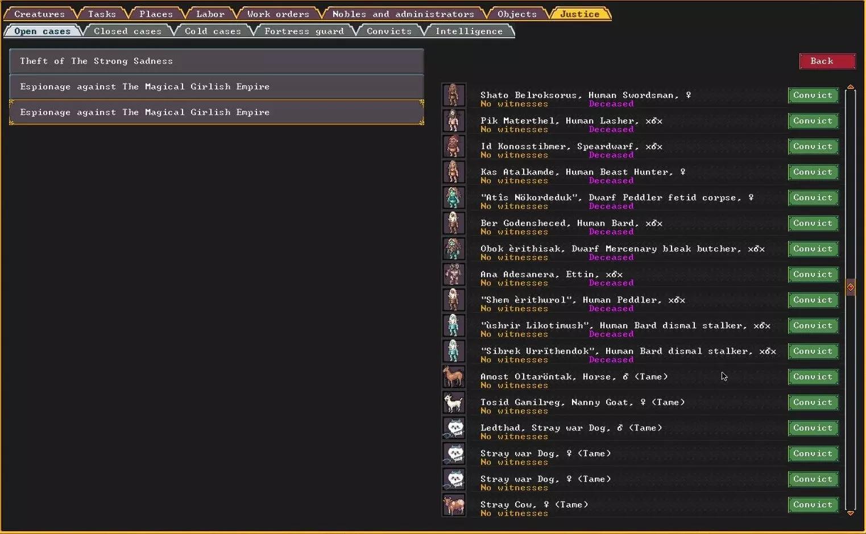Go to the Labor tab
This screenshot has height=534, width=866.
[210, 14]
